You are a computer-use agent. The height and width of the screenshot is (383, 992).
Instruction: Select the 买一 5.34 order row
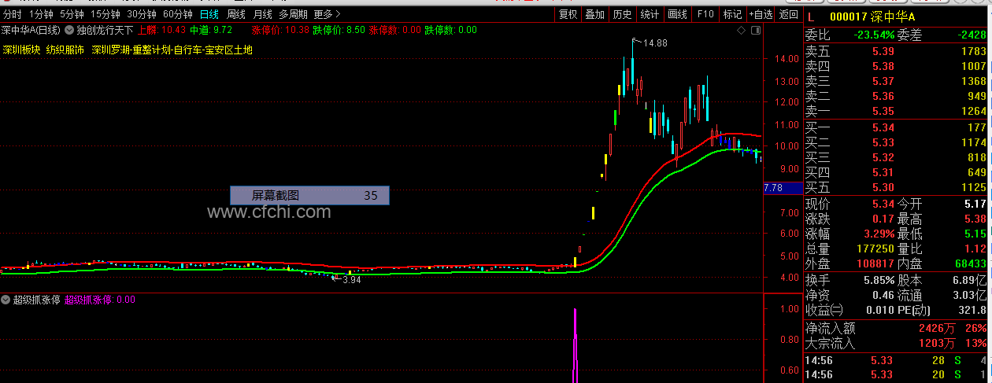coord(896,127)
